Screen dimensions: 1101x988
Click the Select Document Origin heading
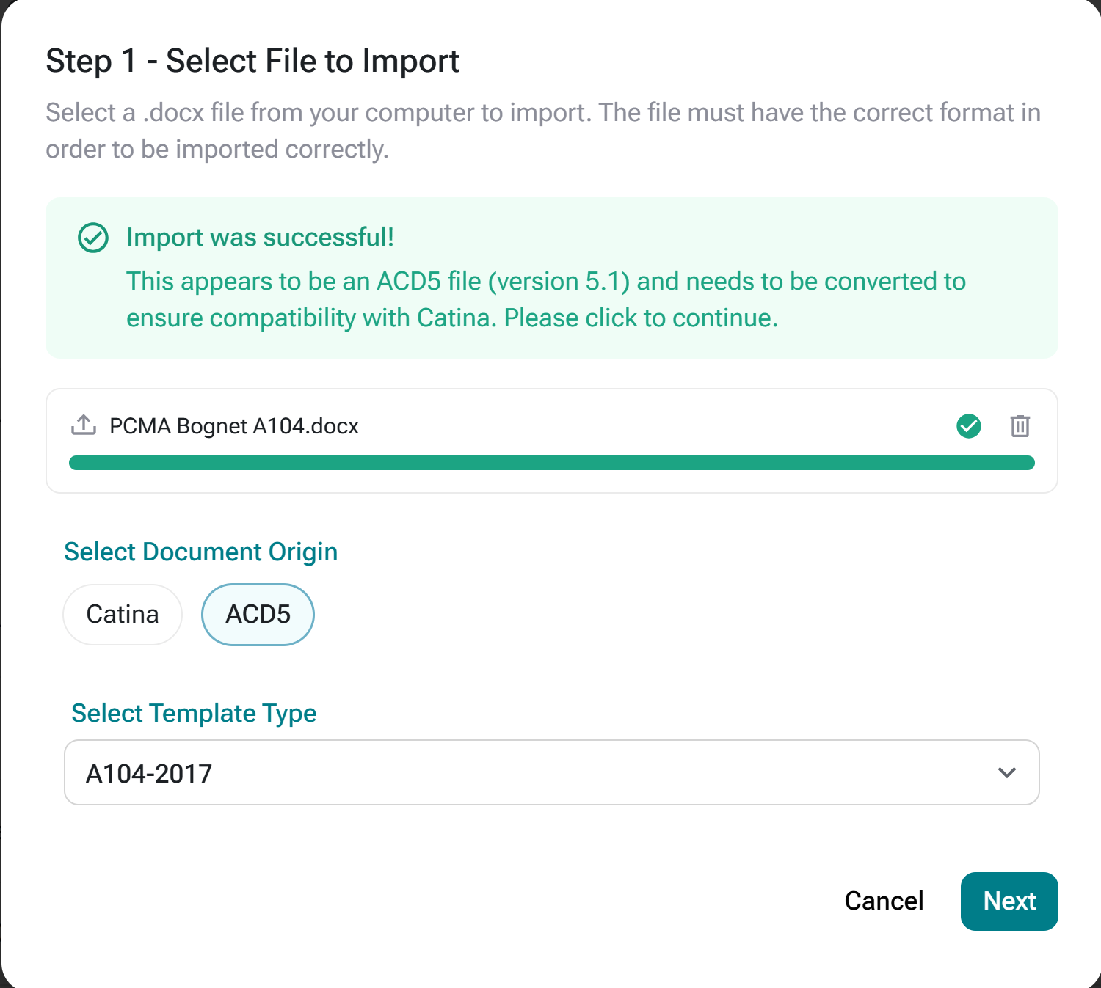tap(200, 552)
